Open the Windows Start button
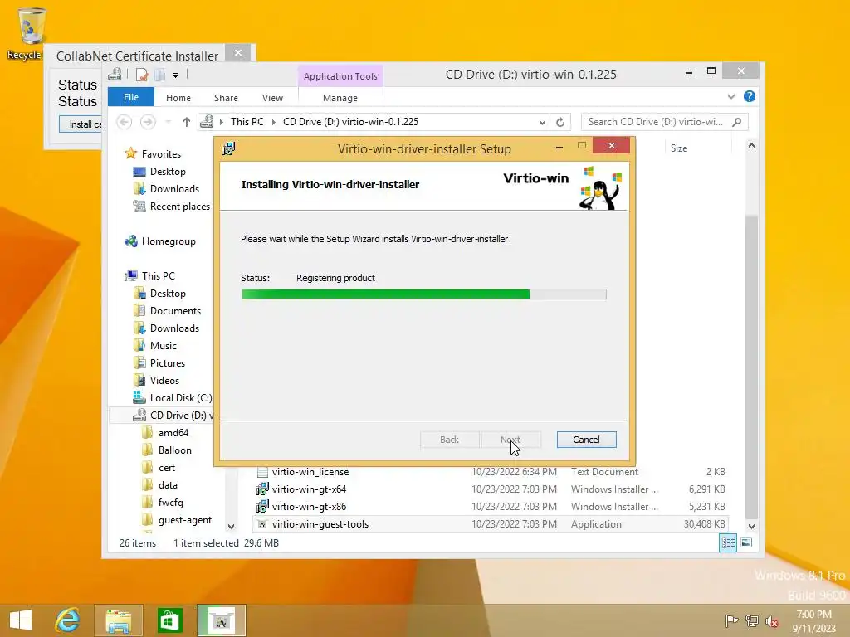The width and height of the screenshot is (850, 637). pos(21,620)
